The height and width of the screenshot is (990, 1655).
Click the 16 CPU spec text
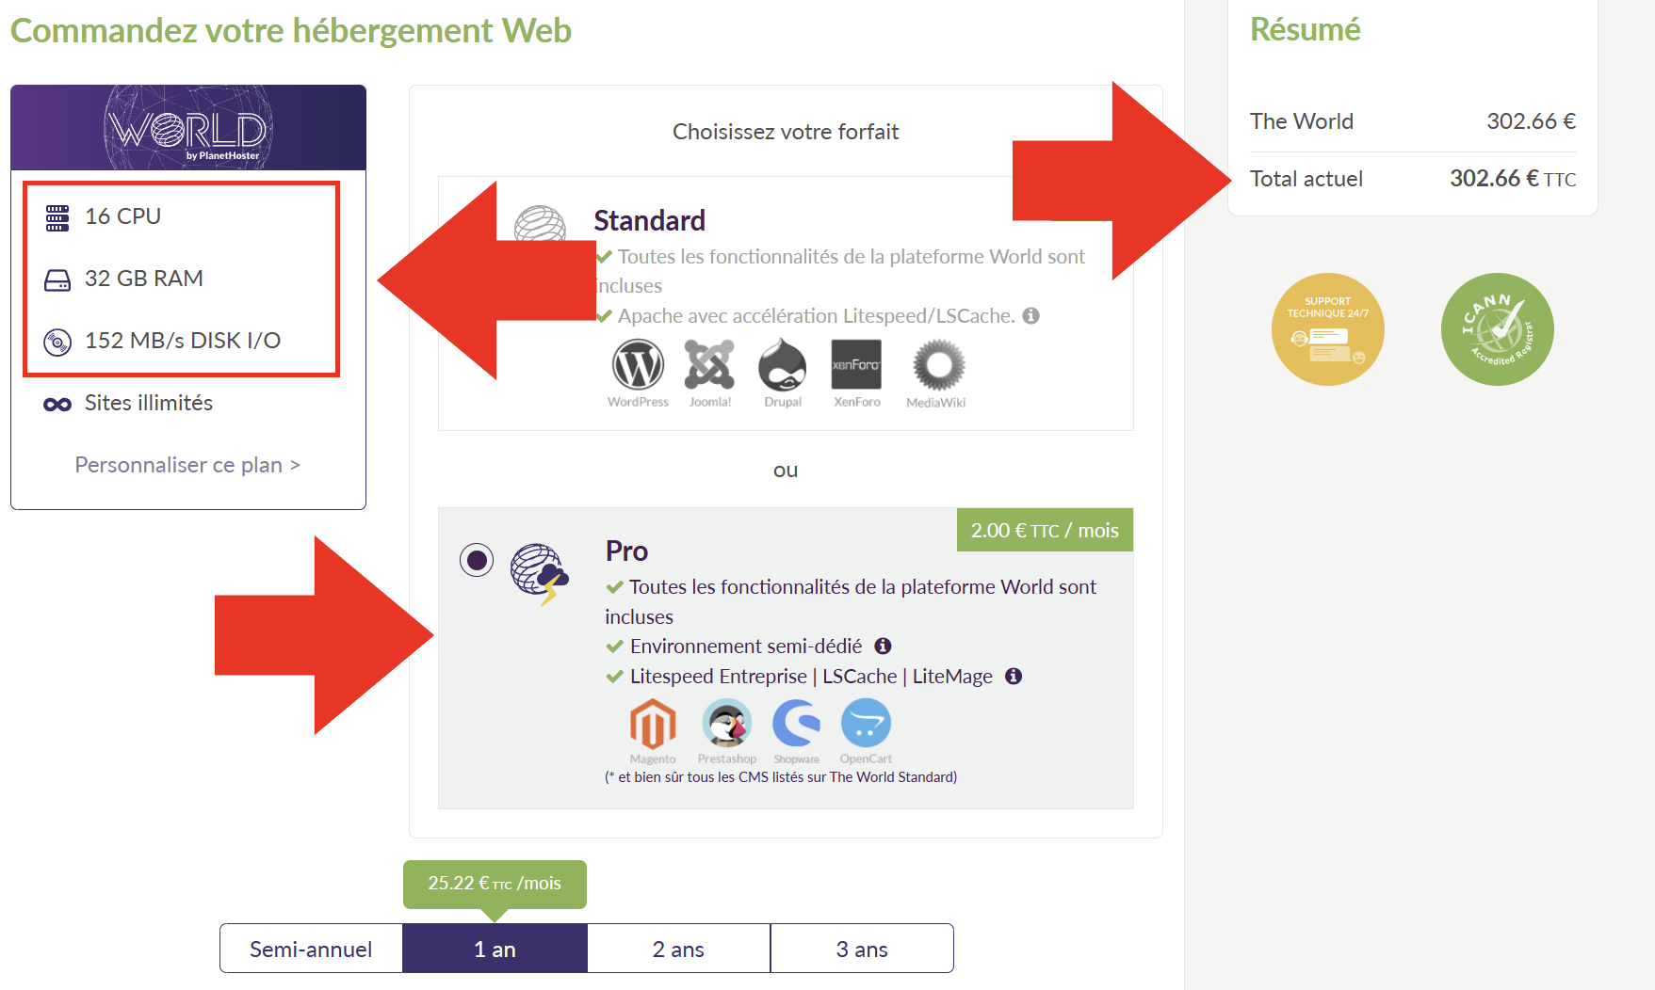pyautogui.click(x=122, y=216)
